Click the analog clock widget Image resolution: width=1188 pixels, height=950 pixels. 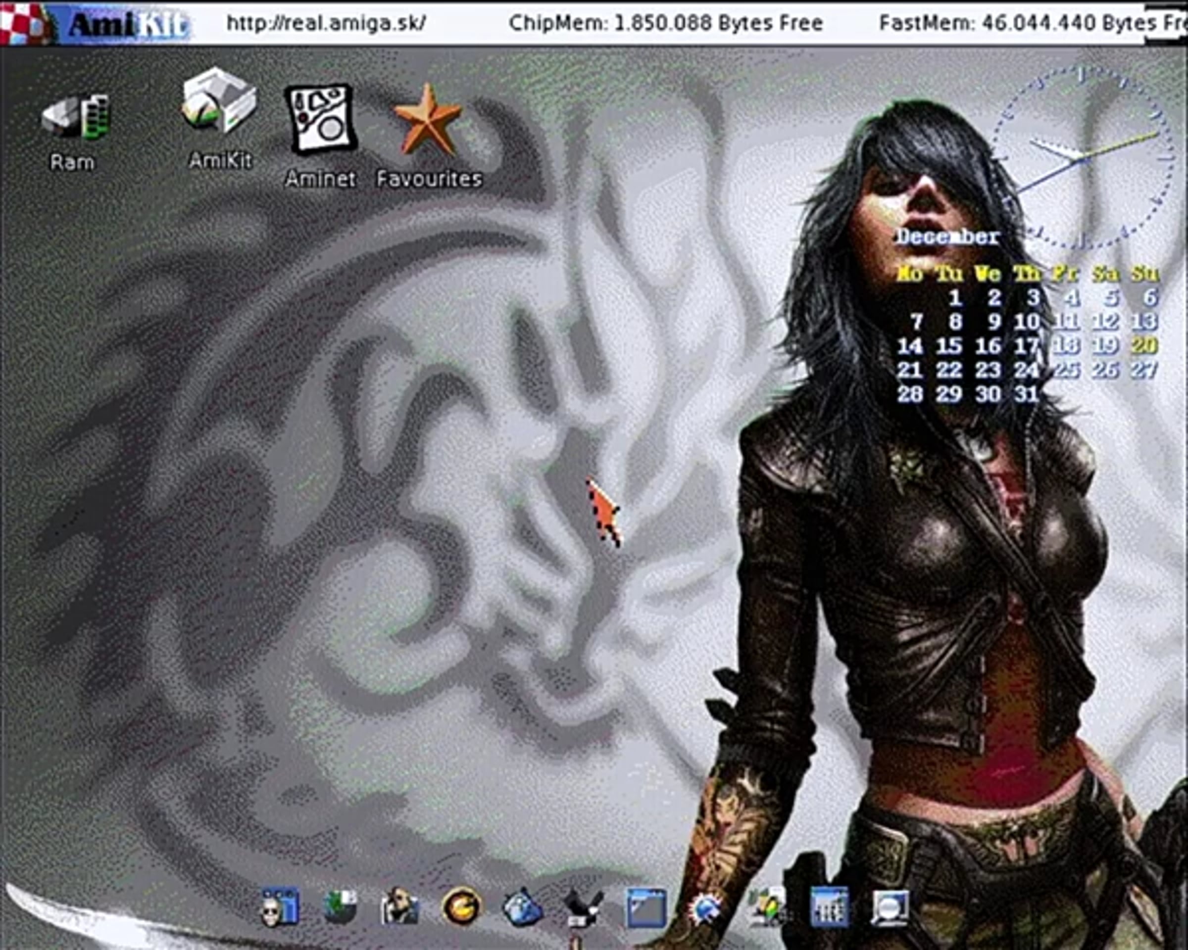coord(1082,157)
